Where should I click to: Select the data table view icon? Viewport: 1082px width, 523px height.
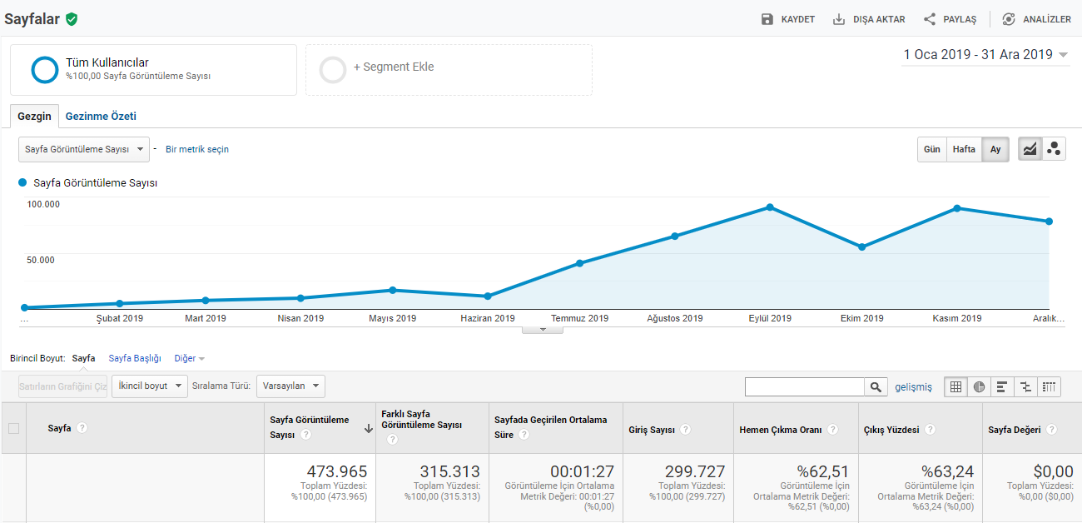click(955, 386)
